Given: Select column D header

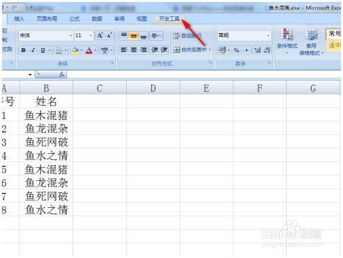Looking at the screenshot, I should [153, 88].
